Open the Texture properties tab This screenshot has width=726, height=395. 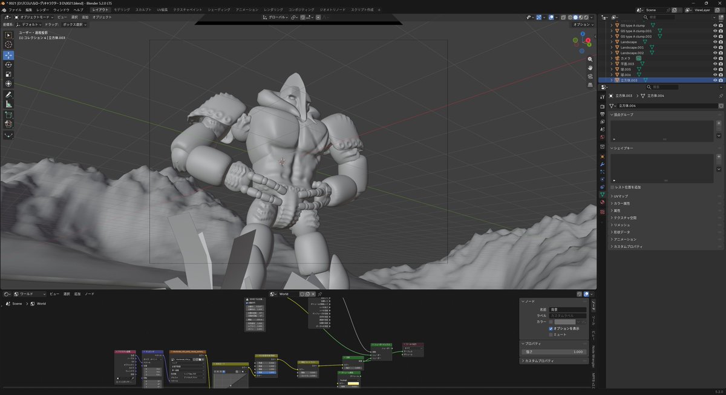603,212
